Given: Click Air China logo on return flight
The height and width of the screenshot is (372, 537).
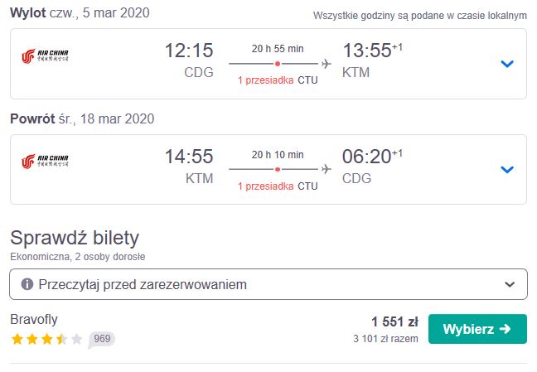Looking at the screenshot, I should point(45,162).
